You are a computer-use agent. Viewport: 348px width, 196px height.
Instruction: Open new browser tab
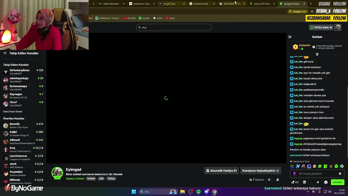311,4
